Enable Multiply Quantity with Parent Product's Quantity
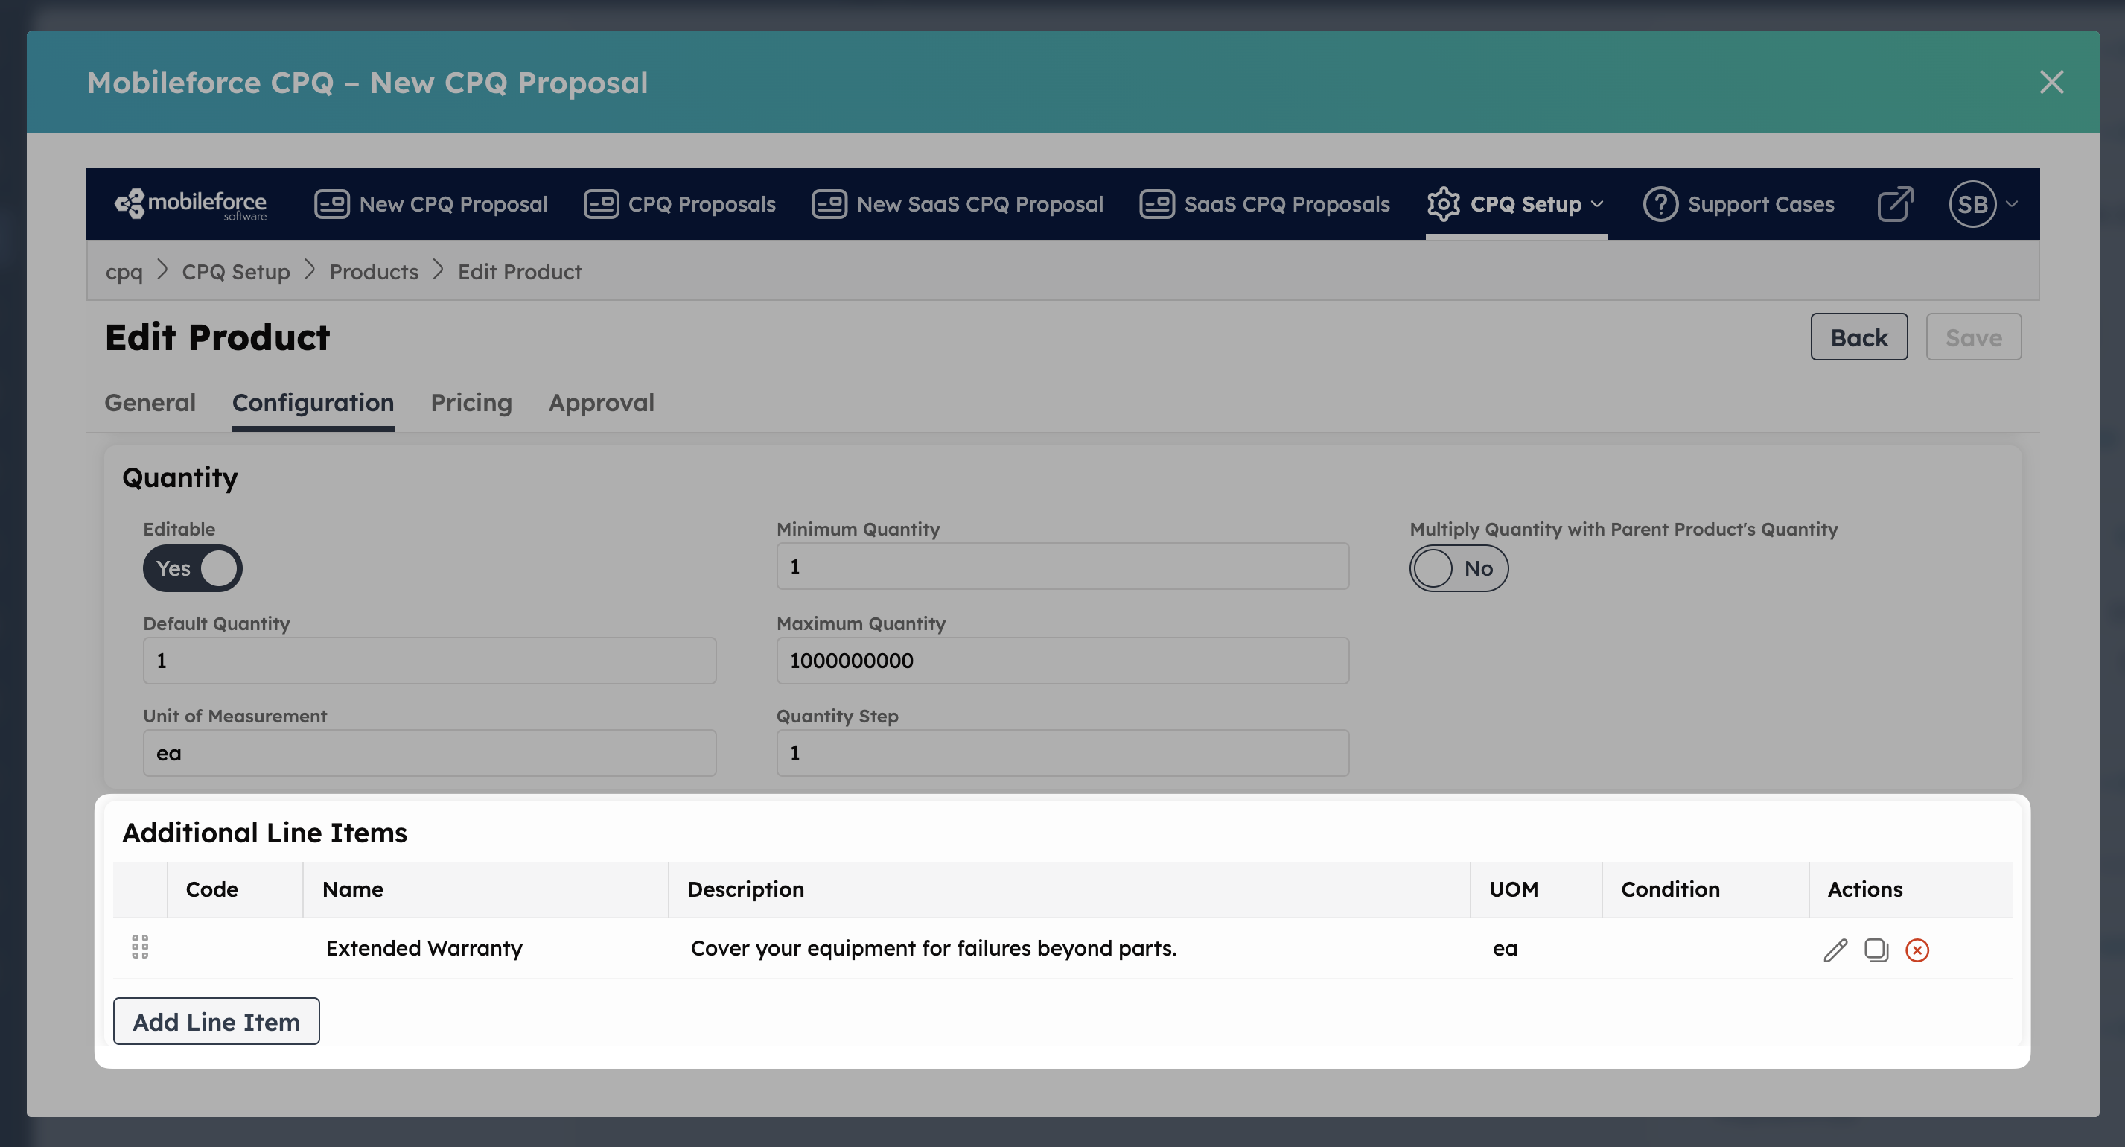 pyautogui.click(x=1459, y=568)
